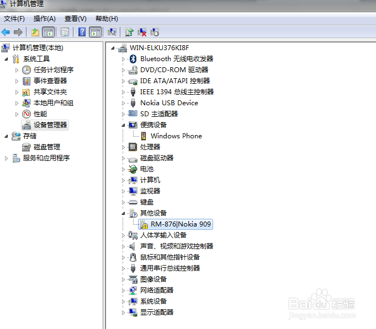Screen dimensions: 376x329
Task: Open the 帮助(H) menu
Action: (x=107, y=19)
